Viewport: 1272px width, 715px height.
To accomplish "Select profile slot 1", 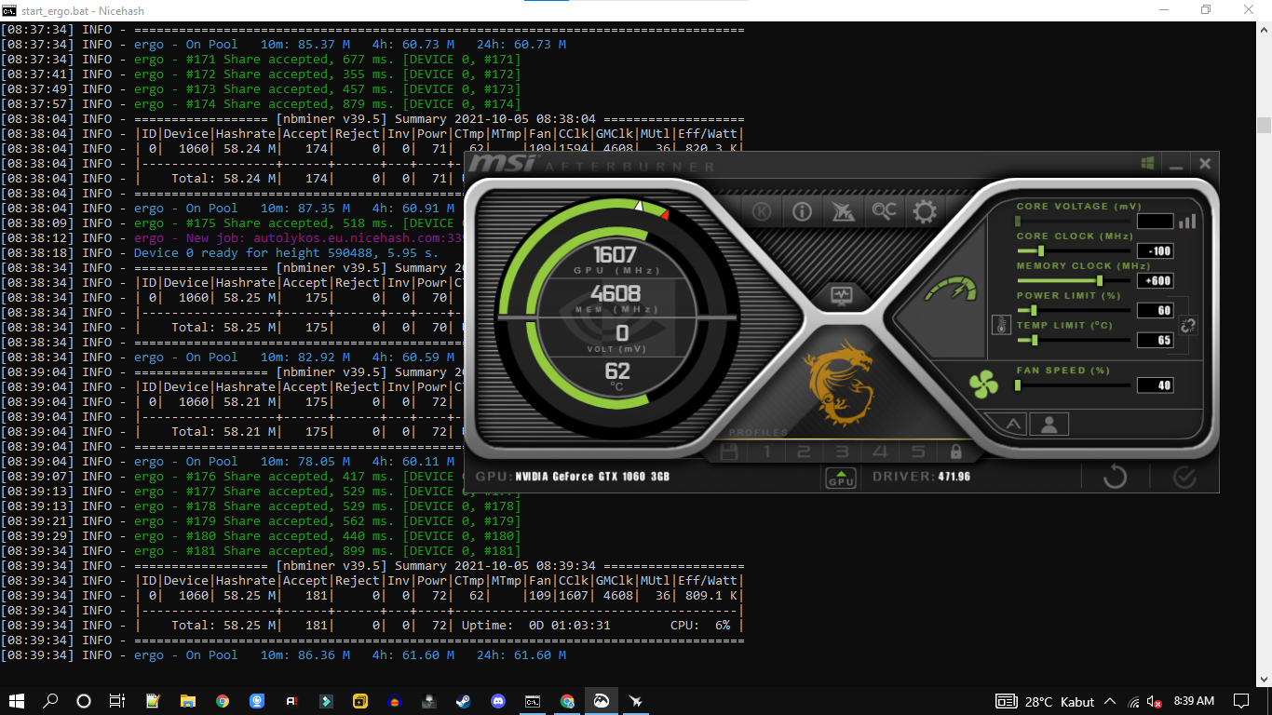I will [767, 452].
